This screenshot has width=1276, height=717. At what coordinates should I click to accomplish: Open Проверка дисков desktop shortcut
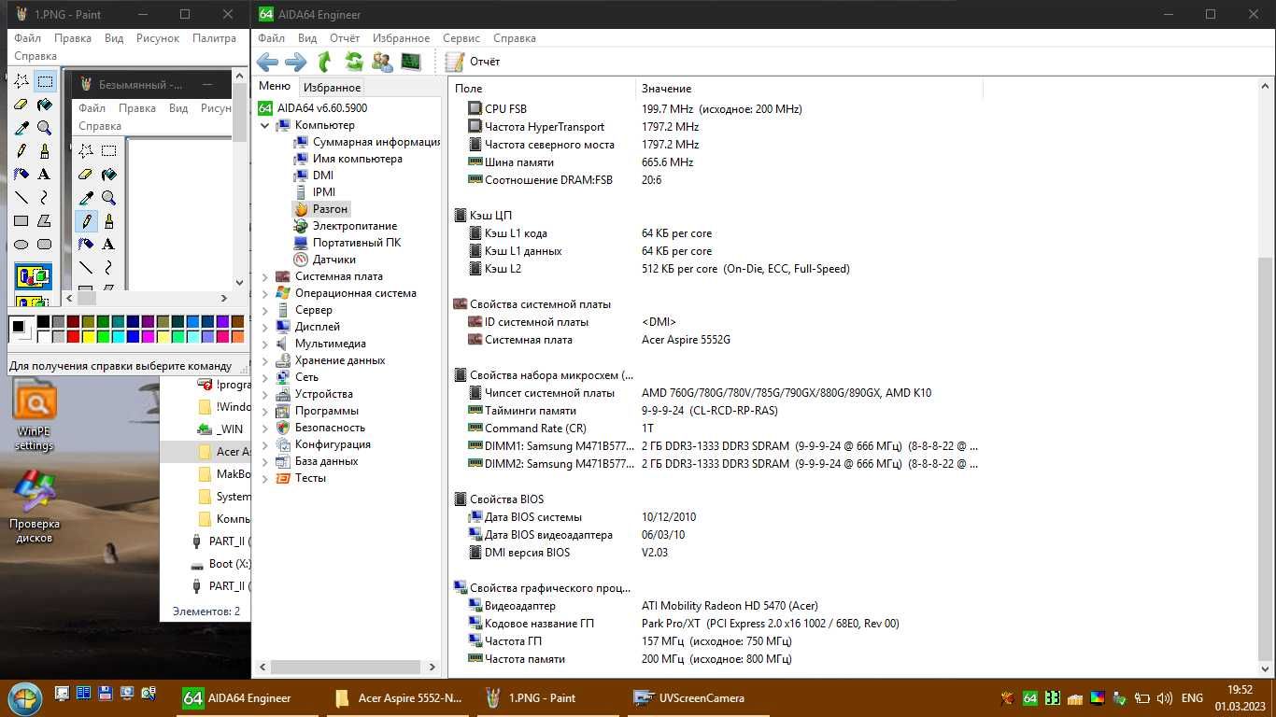click(35, 506)
